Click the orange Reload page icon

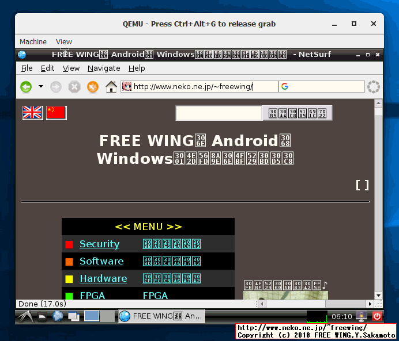[x=93, y=87]
